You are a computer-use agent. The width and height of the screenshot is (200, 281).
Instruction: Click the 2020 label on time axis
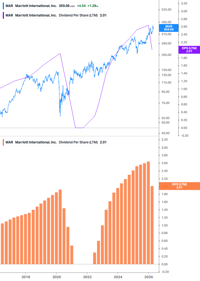pos(56,277)
